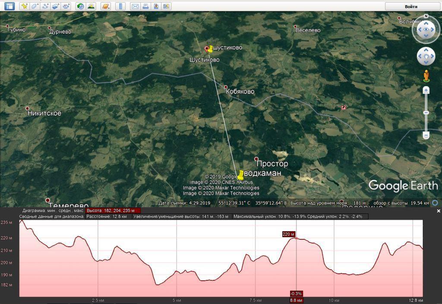Click look-up arrow on eye joystick

click(x=426, y=23)
